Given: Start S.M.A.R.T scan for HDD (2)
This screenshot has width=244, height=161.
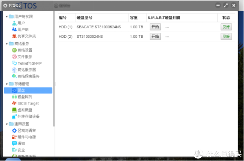Looking at the screenshot, I should 155,37.
